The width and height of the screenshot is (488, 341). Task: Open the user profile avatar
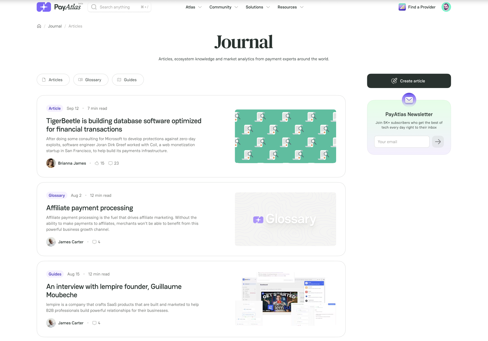coord(446,7)
